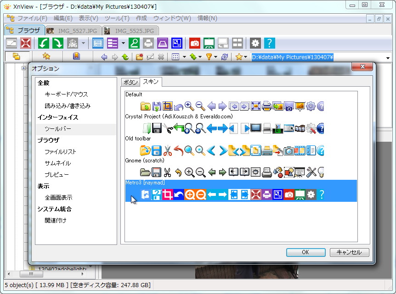Click the red fullscreen toolbar icon
Viewport: 396px width, 294px height.
pyautogui.click(x=26, y=44)
